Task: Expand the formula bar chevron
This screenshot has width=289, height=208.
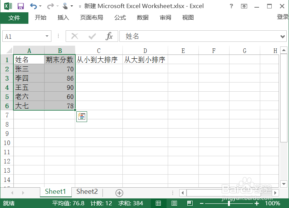Action: 282,36
